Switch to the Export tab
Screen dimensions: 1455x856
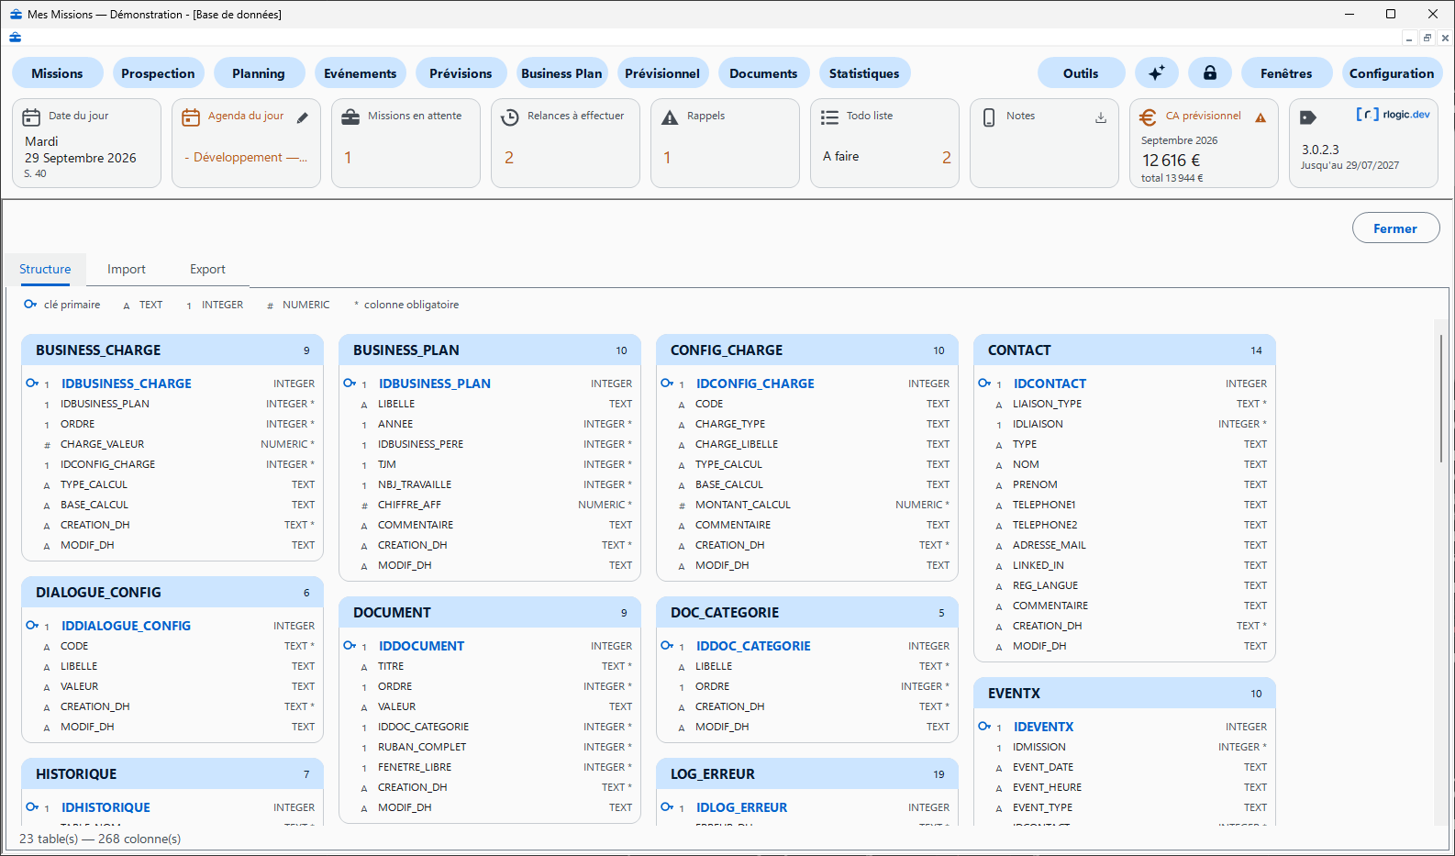tap(207, 269)
